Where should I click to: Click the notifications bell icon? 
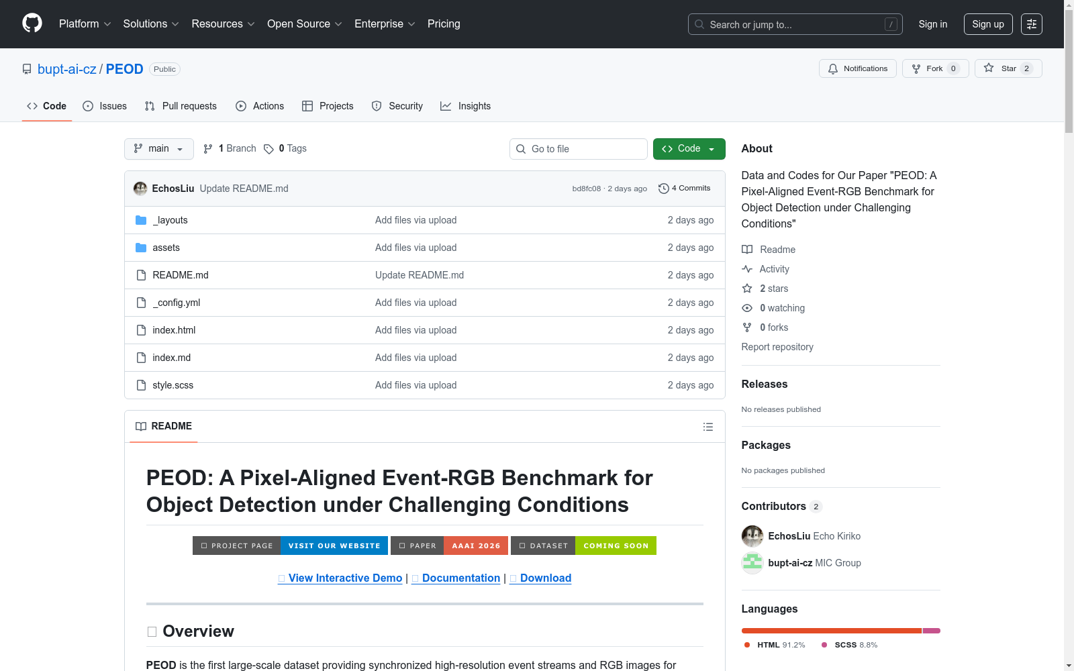(833, 68)
